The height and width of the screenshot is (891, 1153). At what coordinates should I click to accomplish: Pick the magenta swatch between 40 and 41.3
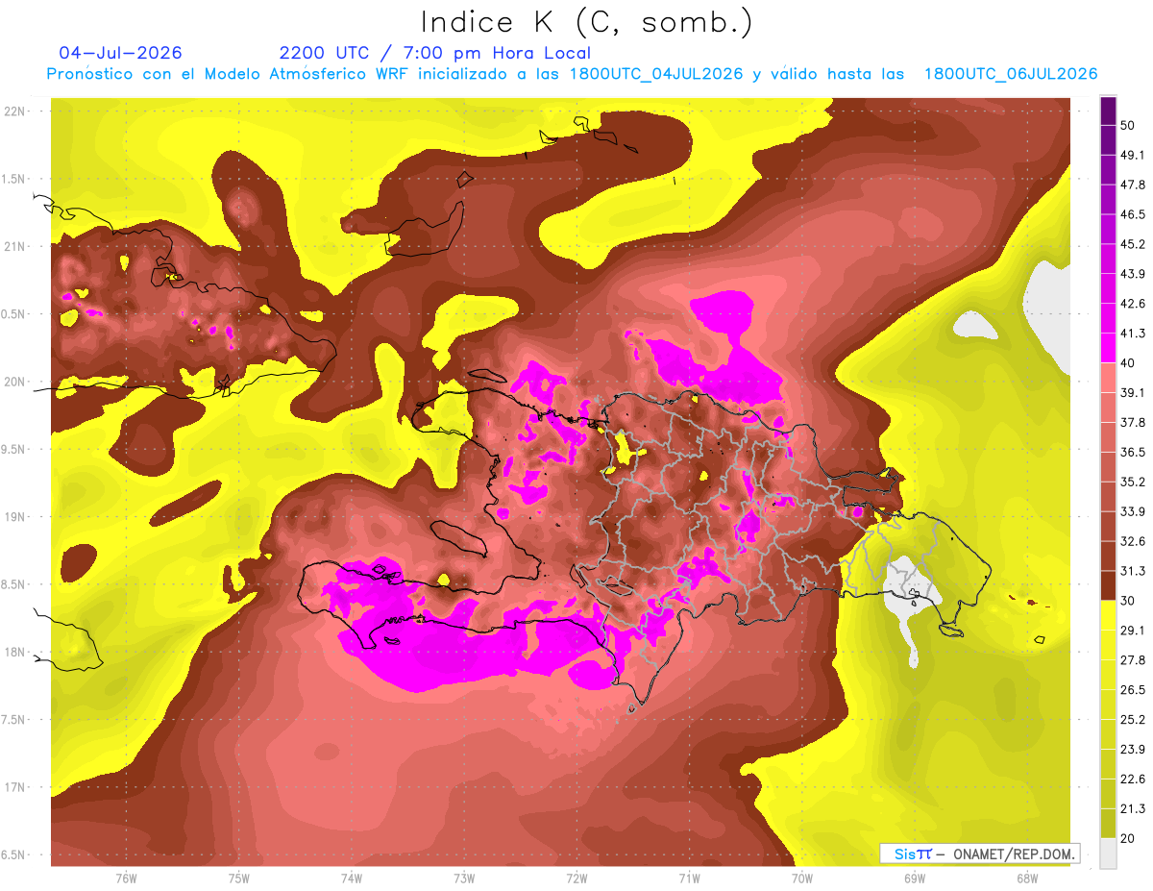(x=1109, y=348)
